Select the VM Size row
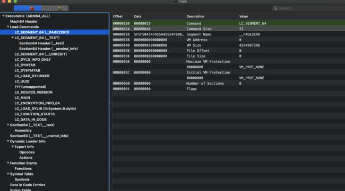Screen dimensions: 345x191 228,45
